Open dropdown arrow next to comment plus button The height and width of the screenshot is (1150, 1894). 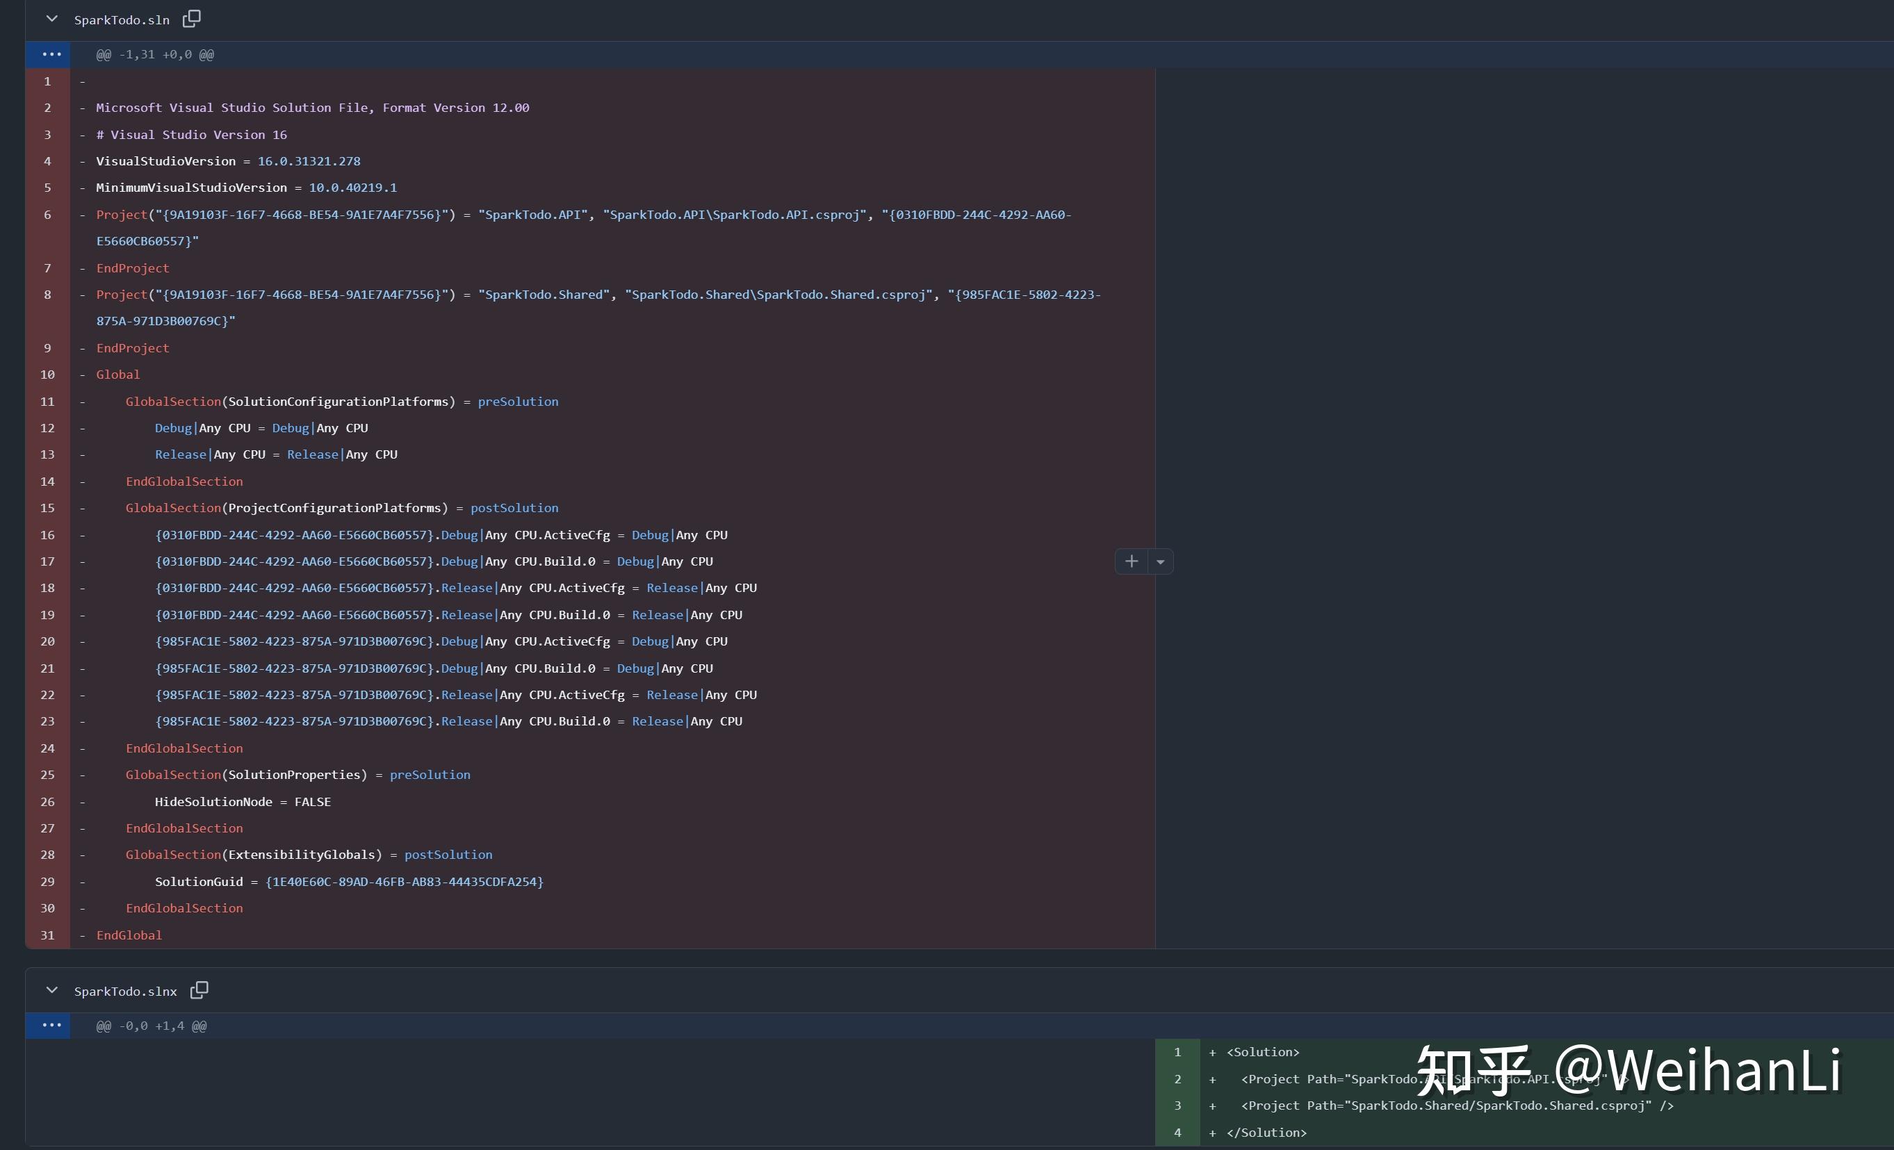coord(1161,562)
